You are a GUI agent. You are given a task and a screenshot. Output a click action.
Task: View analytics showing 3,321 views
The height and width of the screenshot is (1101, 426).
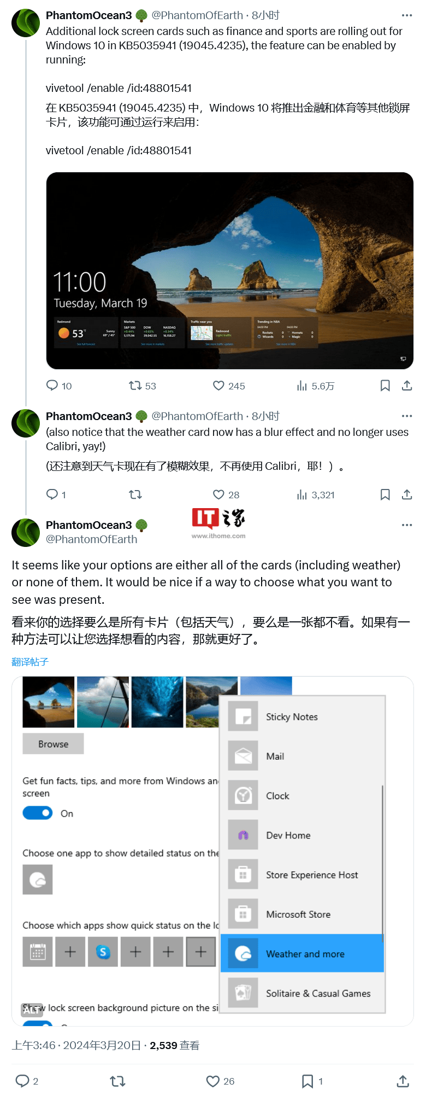point(315,494)
